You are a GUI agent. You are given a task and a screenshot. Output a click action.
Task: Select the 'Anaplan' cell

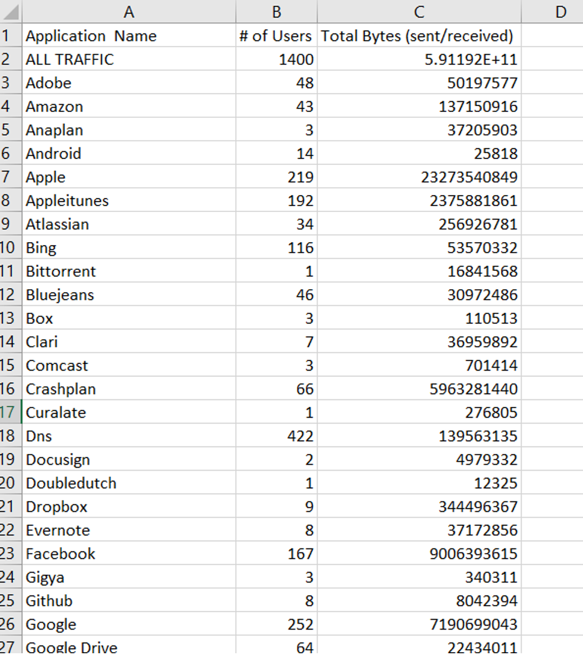tap(129, 130)
